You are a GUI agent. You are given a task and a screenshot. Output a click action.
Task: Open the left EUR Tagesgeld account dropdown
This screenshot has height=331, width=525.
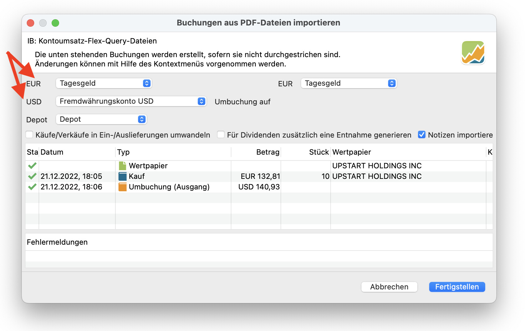[104, 83]
